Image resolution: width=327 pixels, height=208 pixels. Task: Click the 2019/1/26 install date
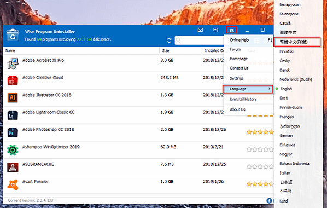213,182
